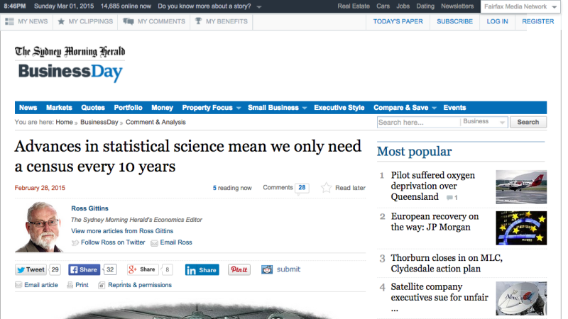This screenshot has height=319, width=568.
Task: Share article on LinkedIn
Action: tap(202, 270)
